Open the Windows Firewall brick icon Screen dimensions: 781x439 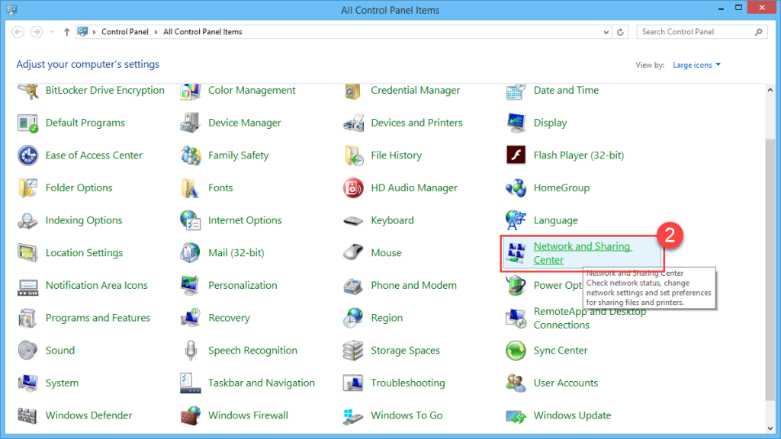(x=190, y=415)
